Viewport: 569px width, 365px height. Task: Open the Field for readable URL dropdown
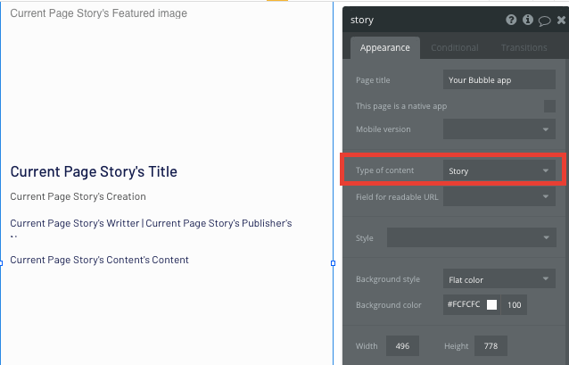pos(499,196)
